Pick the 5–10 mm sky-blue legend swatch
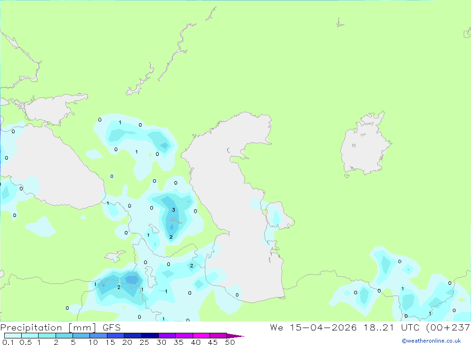Screen dimensions: 471x345 [x=81, y=336]
